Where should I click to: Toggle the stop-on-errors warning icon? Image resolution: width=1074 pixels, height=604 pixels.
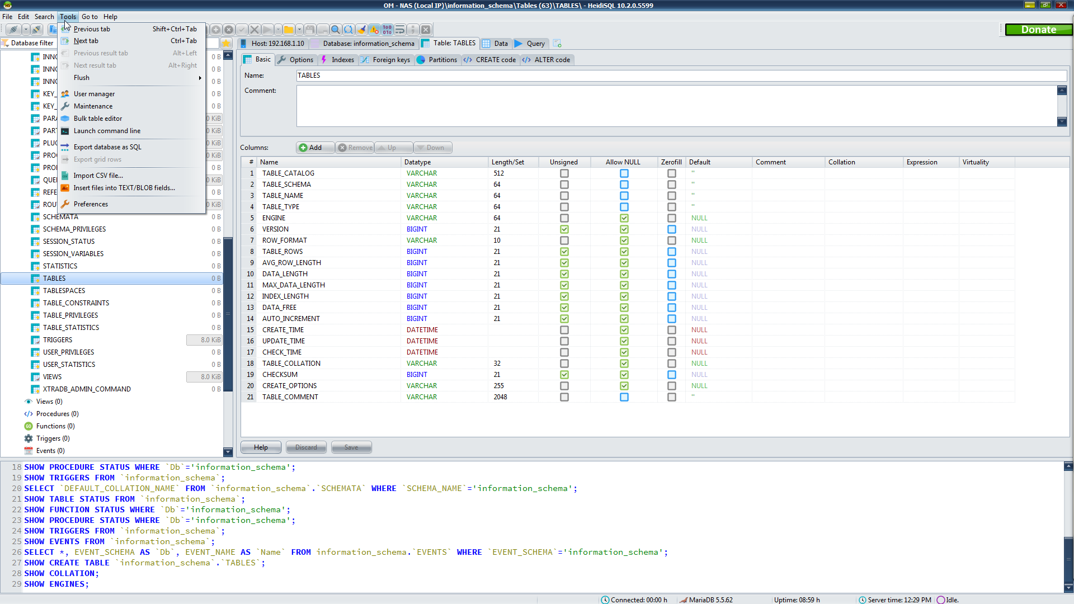coord(374,30)
